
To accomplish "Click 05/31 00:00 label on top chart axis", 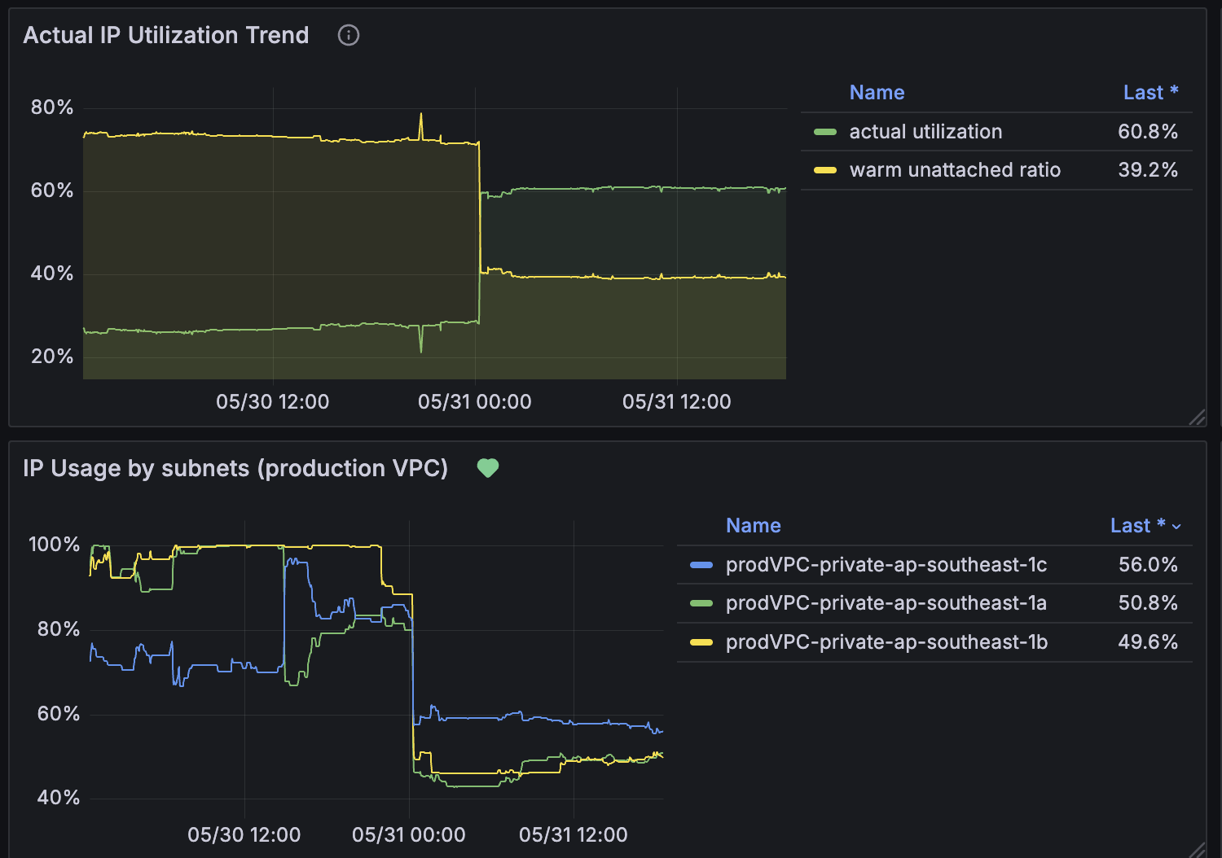I will click(x=475, y=401).
